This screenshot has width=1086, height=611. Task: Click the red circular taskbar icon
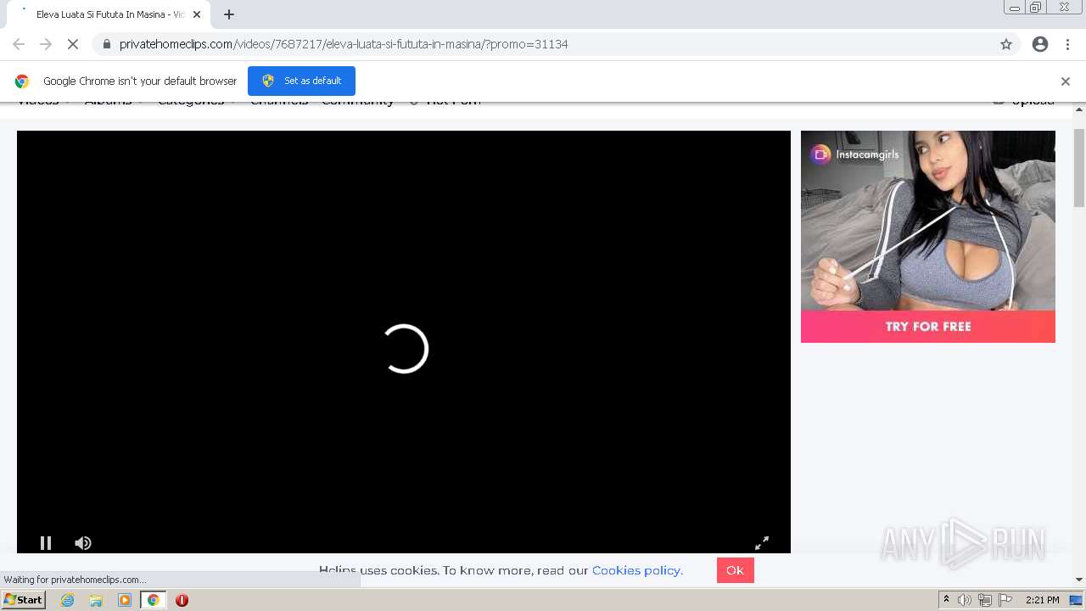click(182, 600)
